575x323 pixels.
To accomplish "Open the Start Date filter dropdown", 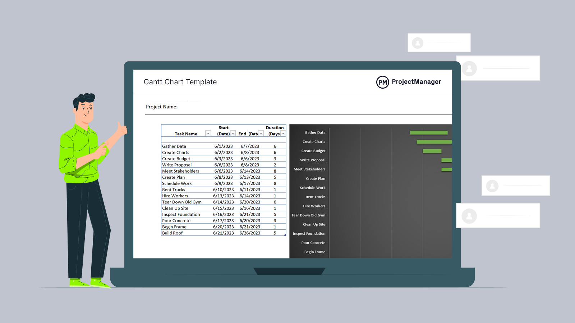I will pyautogui.click(x=233, y=134).
